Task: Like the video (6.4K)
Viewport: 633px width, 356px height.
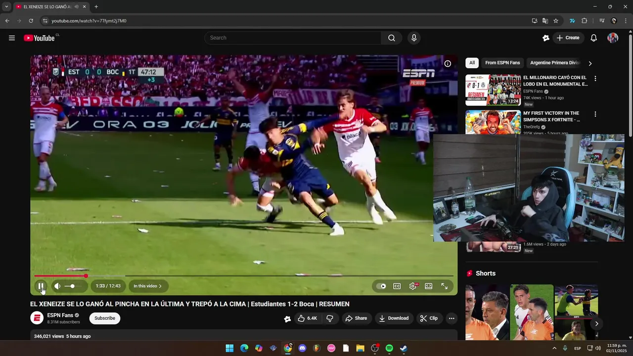Action: (307, 318)
